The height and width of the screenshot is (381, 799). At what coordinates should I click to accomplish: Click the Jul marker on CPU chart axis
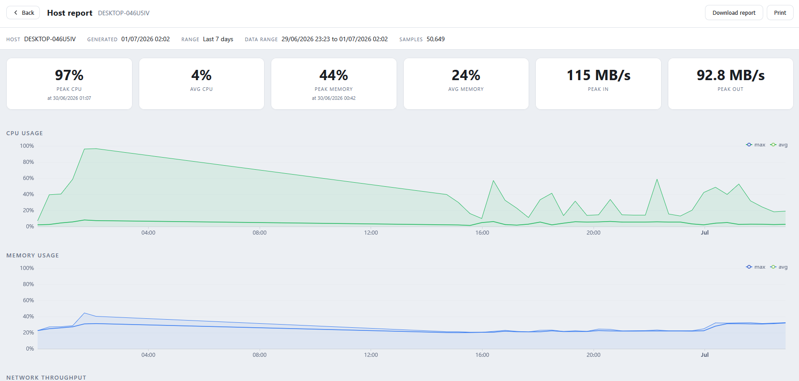[x=705, y=233]
